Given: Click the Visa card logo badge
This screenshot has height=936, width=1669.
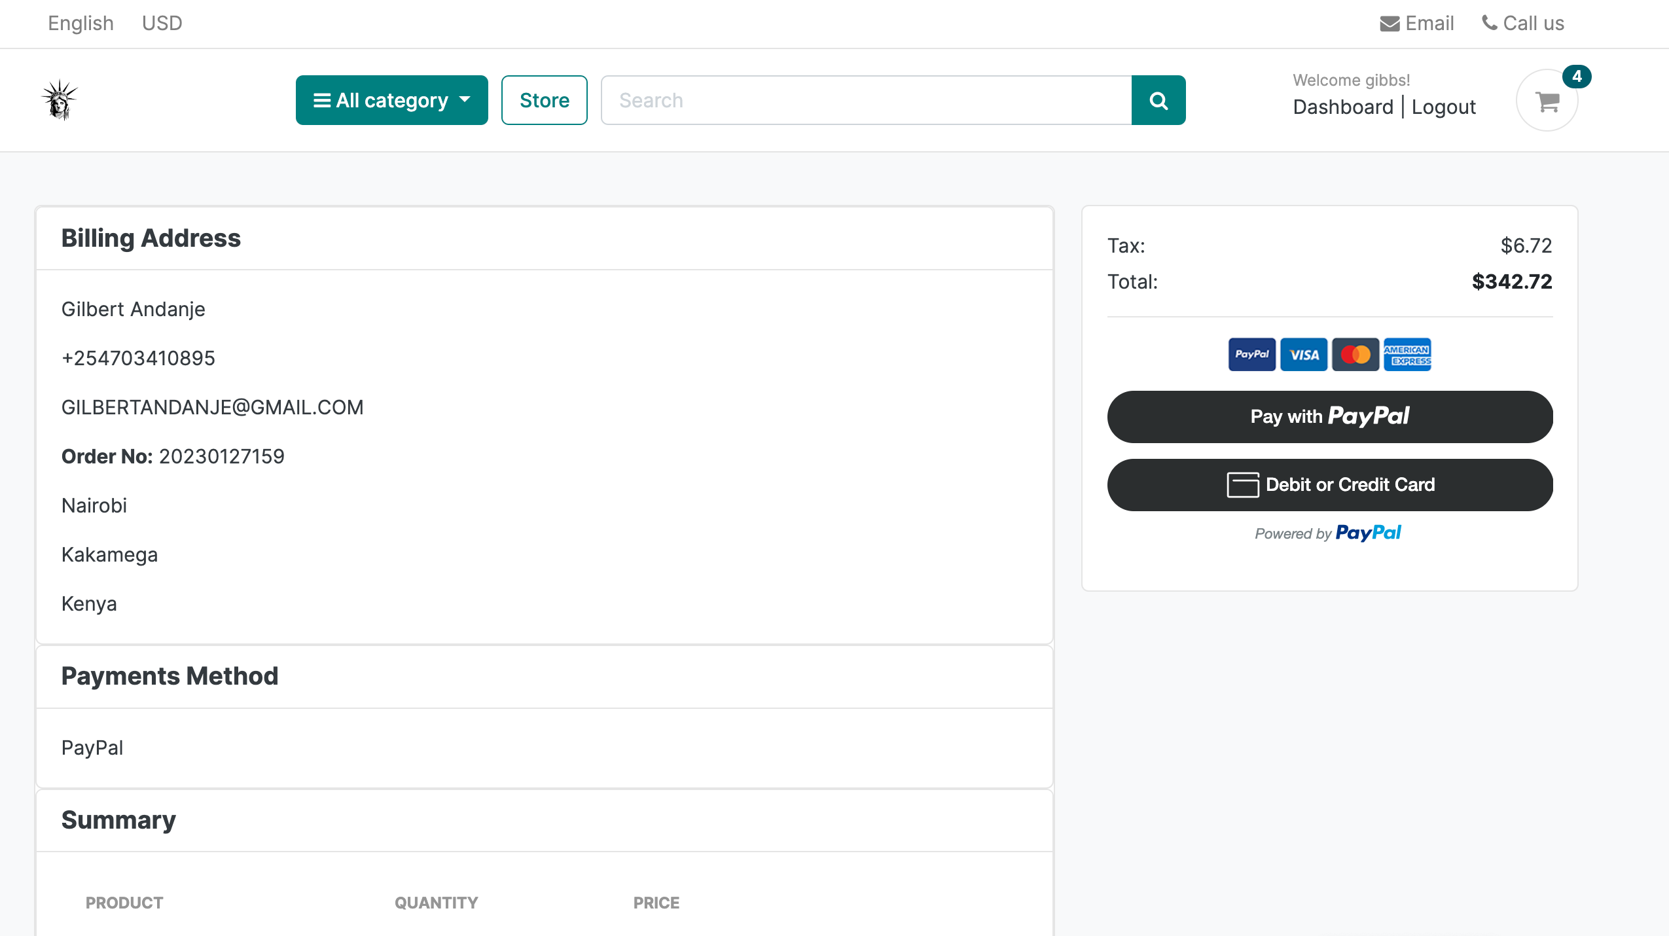Looking at the screenshot, I should 1303,354.
